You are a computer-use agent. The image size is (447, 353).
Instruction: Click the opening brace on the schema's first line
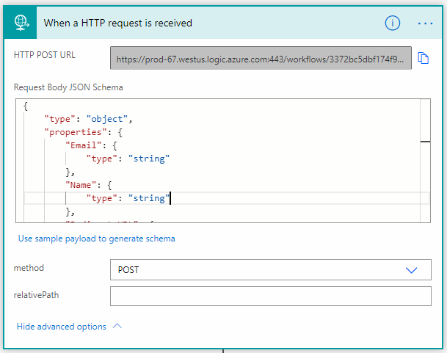(x=26, y=106)
